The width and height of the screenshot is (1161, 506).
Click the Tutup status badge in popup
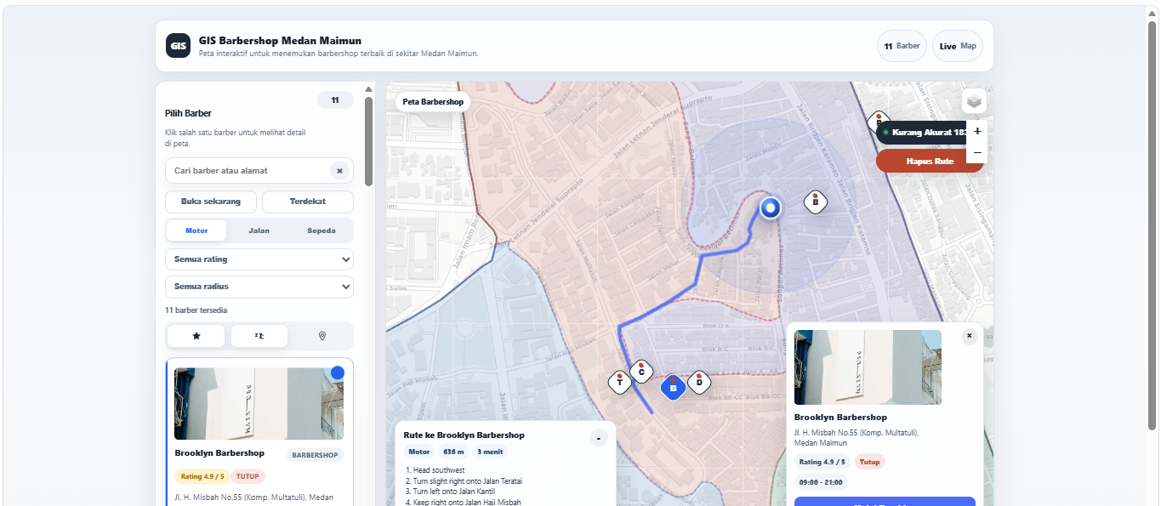pos(869,462)
